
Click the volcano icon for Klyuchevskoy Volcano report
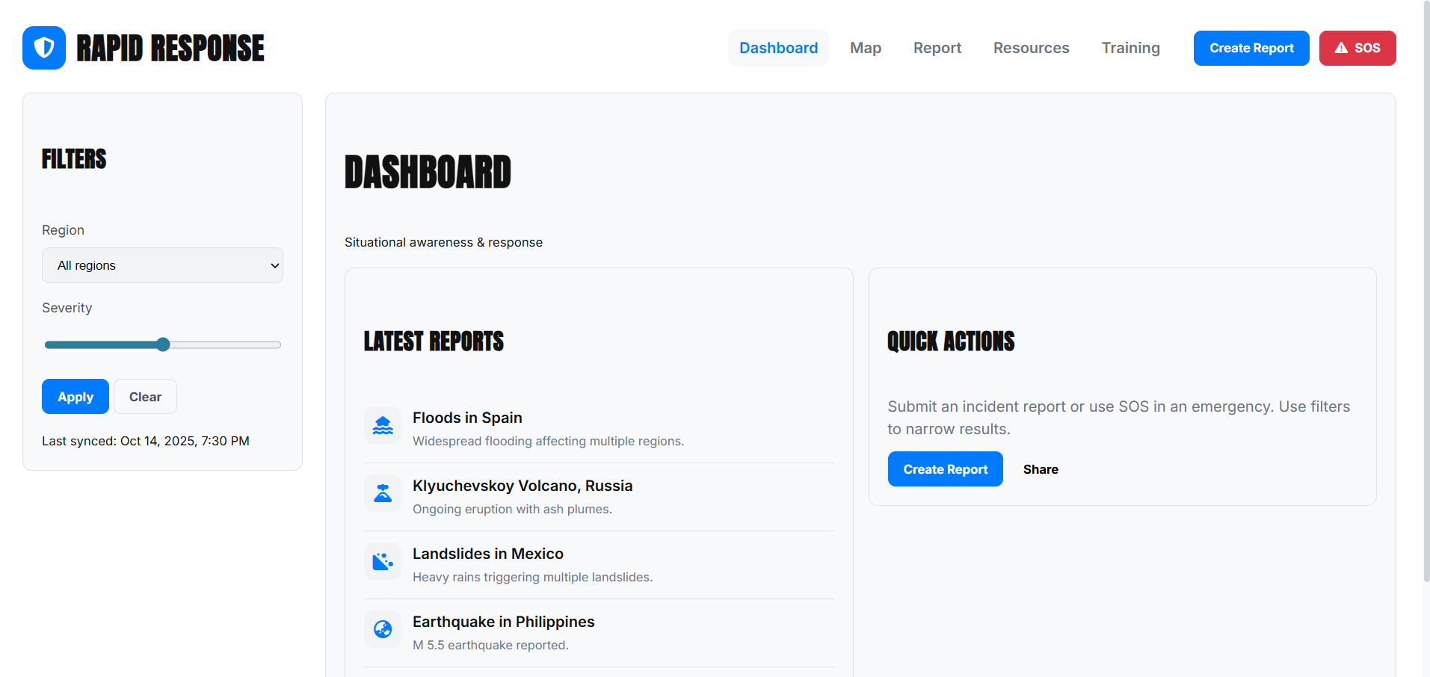[x=382, y=493]
